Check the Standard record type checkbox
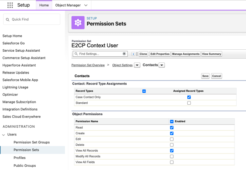Screen dimensions: 246x170 pyautogui.click(x=189, y=103)
